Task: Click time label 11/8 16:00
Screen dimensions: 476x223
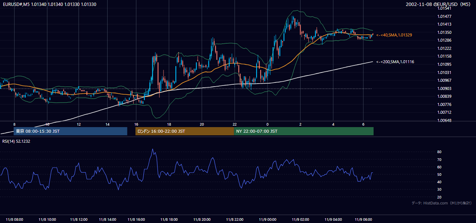Action: point(136,219)
